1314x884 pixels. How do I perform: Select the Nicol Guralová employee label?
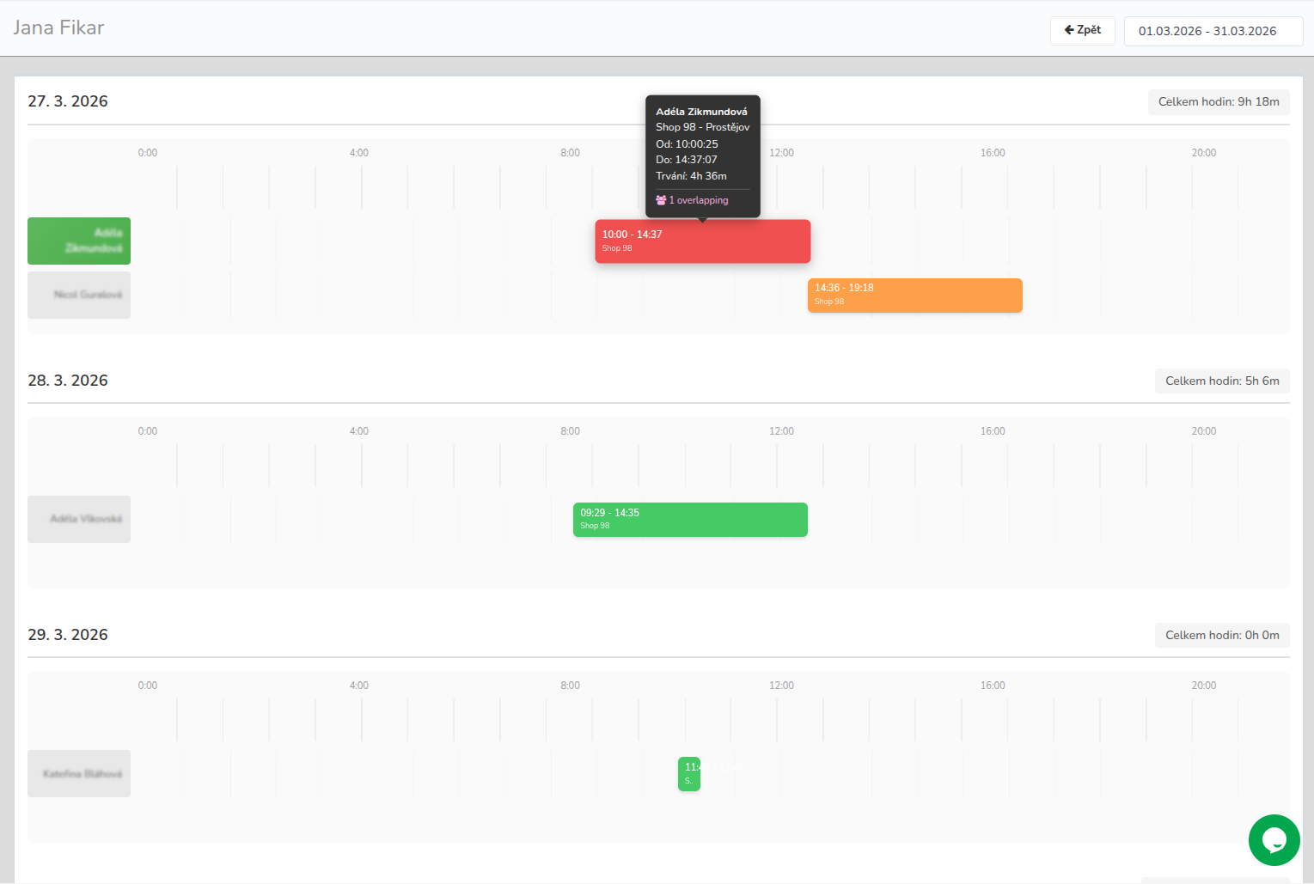79,295
